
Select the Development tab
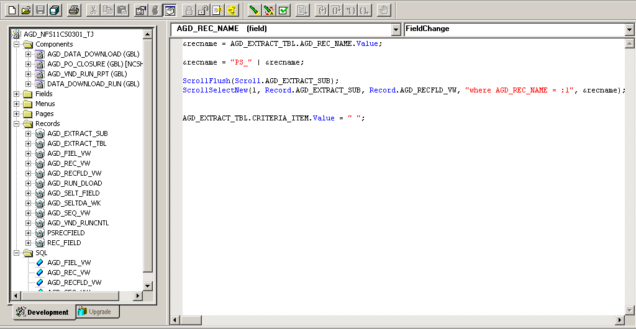(42, 312)
